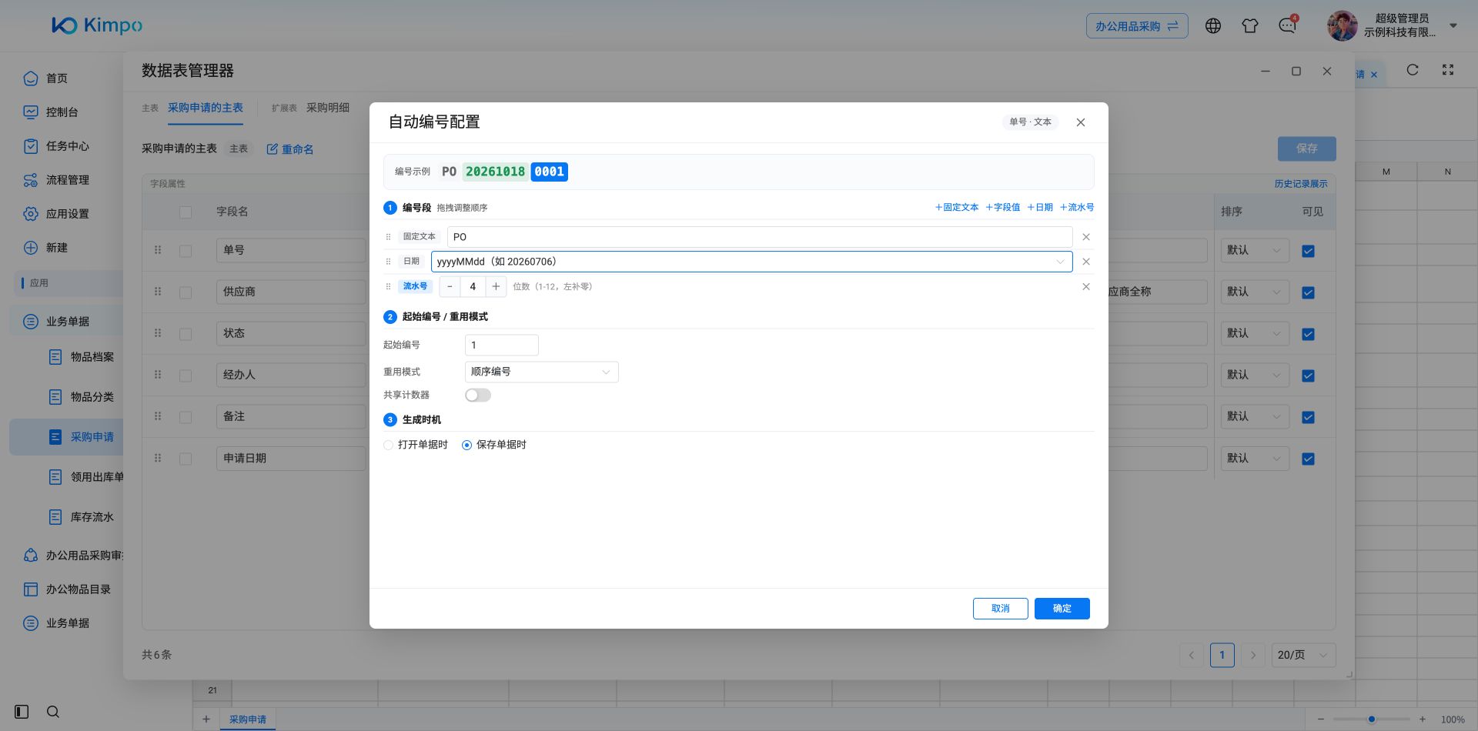
Task: Collapse sidebar with panel icon
Action: 22,712
